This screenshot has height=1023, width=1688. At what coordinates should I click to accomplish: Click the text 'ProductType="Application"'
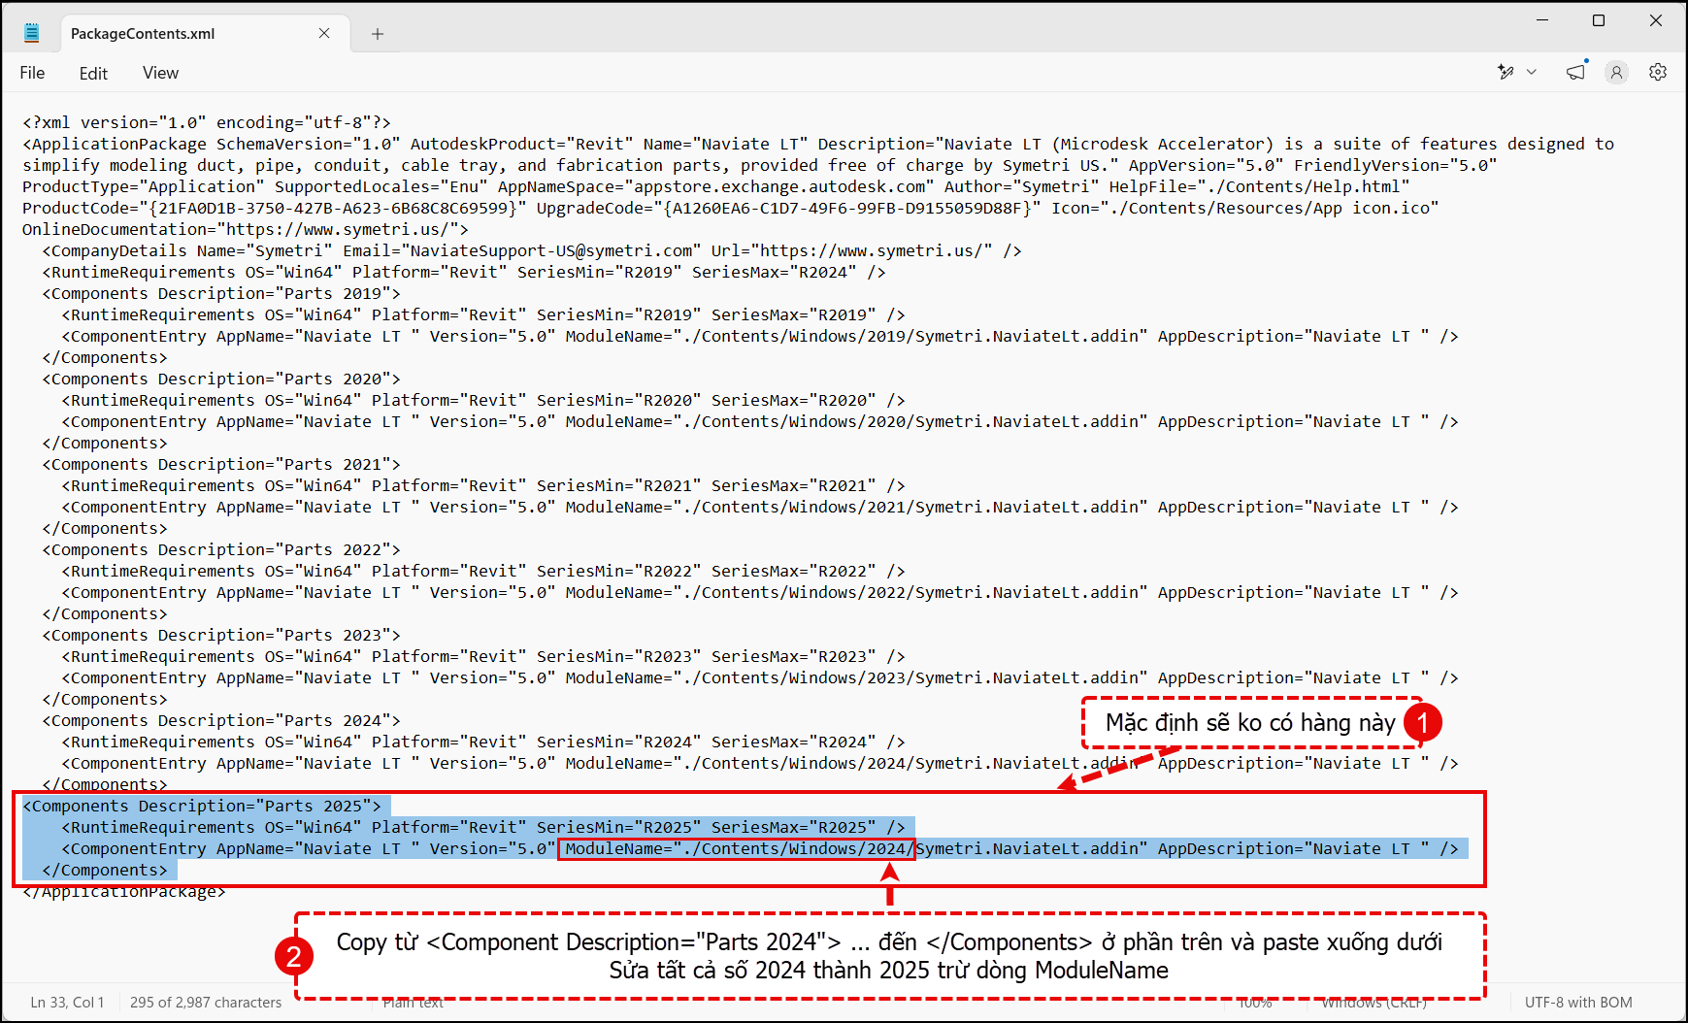point(144,186)
